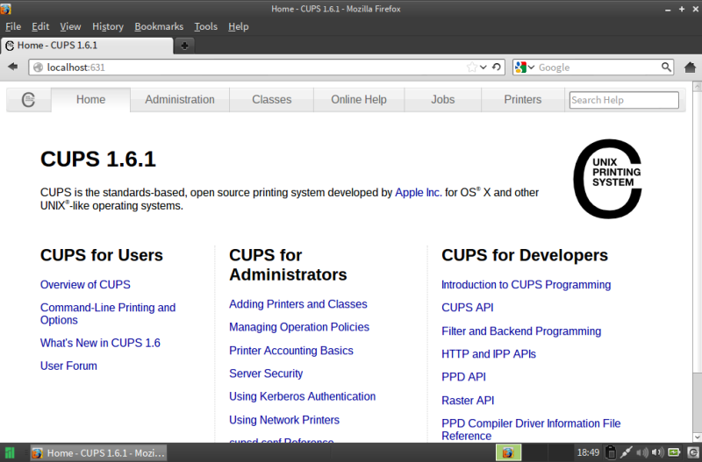Viewport: 702px width, 462px height.
Task: Open the Raster API link
Action: coord(468,400)
